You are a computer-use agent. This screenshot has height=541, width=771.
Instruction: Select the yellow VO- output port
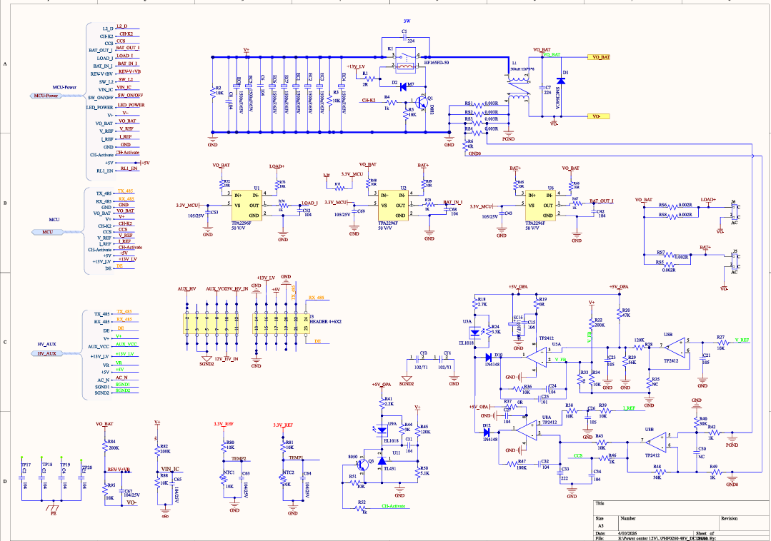tap(597, 116)
